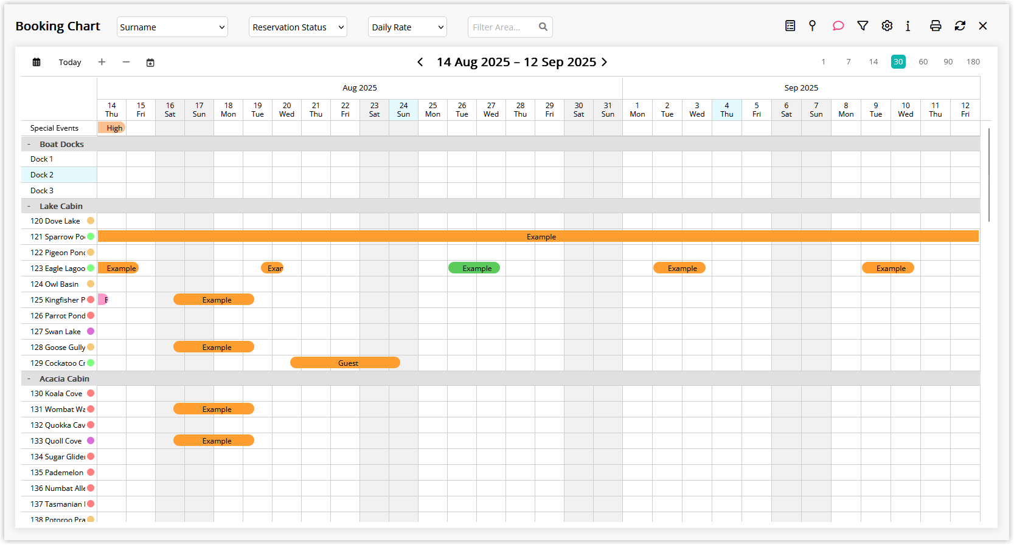
Task: Click the 14 Aug 2025 – 12 Sep 2025 date range
Action: click(x=516, y=62)
